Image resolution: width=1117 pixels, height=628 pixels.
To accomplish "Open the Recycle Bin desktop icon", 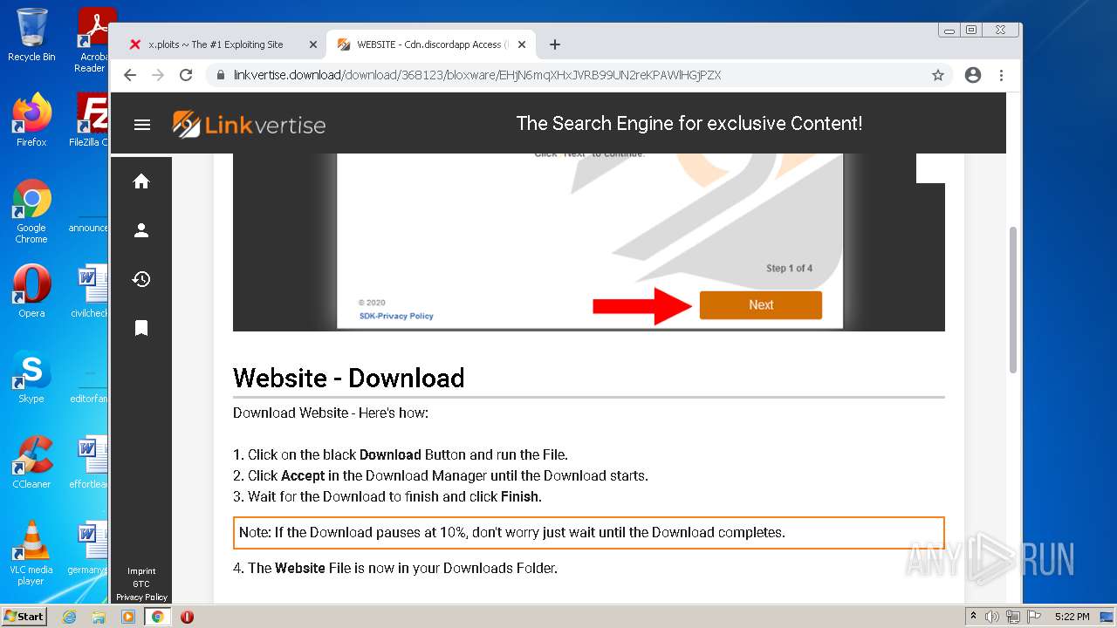I will [x=31, y=35].
